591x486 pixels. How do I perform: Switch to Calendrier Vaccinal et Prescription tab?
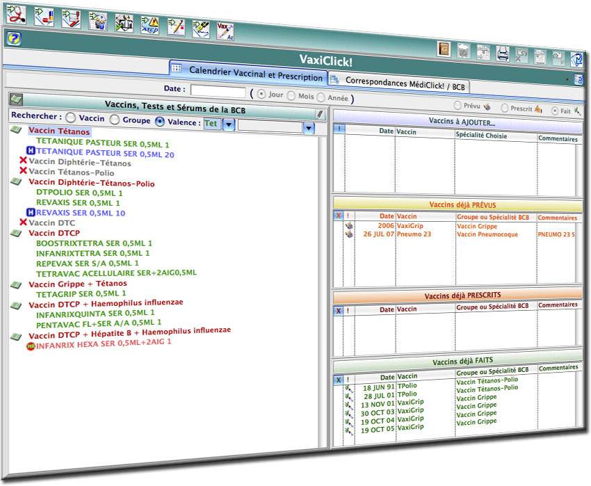248,73
